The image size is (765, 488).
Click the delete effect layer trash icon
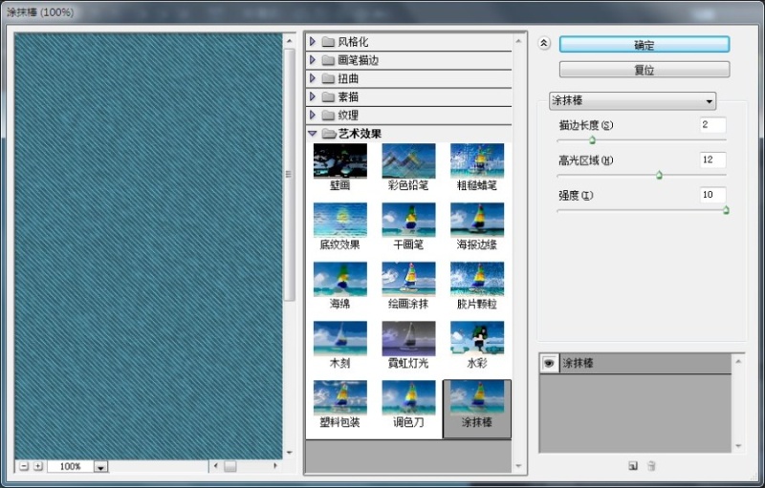(652, 466)
